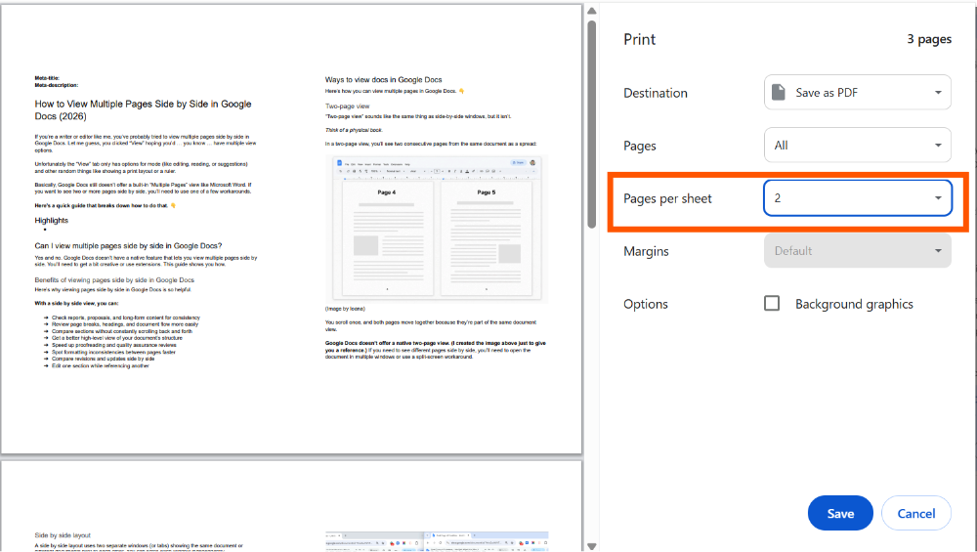The height and width of the screenshot is (552, 977).
Task: Open the Pages dropdown set to All
Action: pyautogui.click(x=858, y=146)
